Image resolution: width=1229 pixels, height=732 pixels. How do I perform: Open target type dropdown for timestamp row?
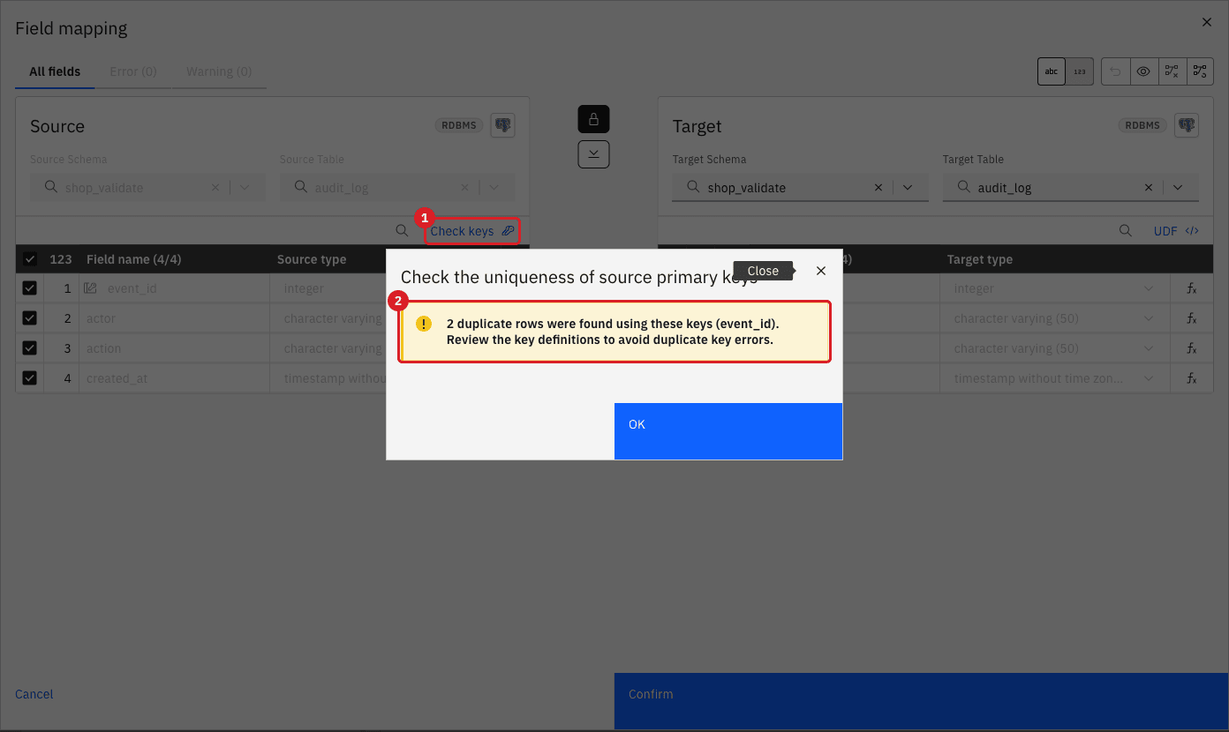click(x=1149, y=378)
